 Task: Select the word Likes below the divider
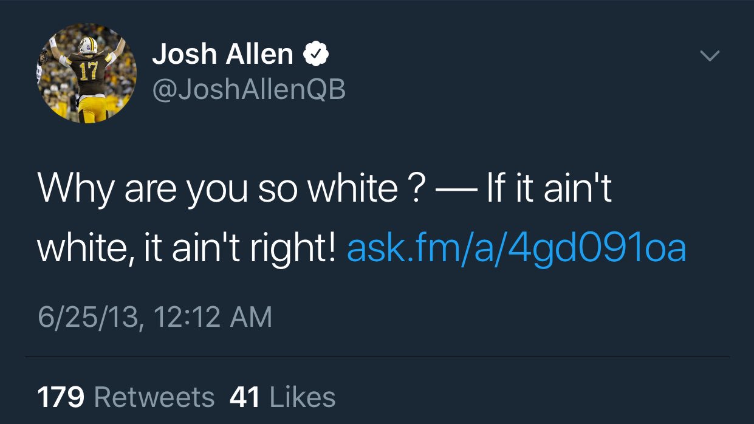302,398
